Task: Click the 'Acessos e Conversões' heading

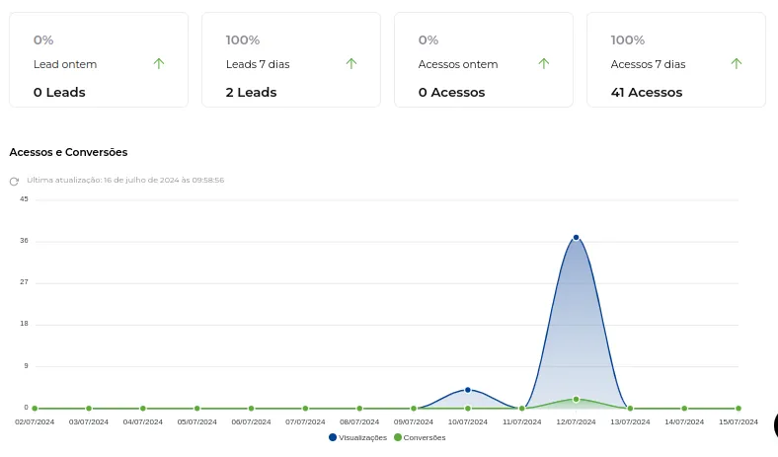Action: point(68,152)
